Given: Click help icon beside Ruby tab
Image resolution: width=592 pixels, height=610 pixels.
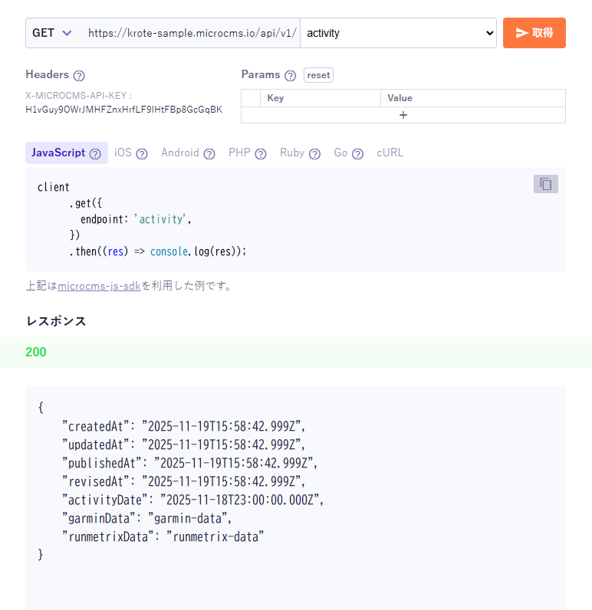Looking at the screenshot, I should point(314,153).
